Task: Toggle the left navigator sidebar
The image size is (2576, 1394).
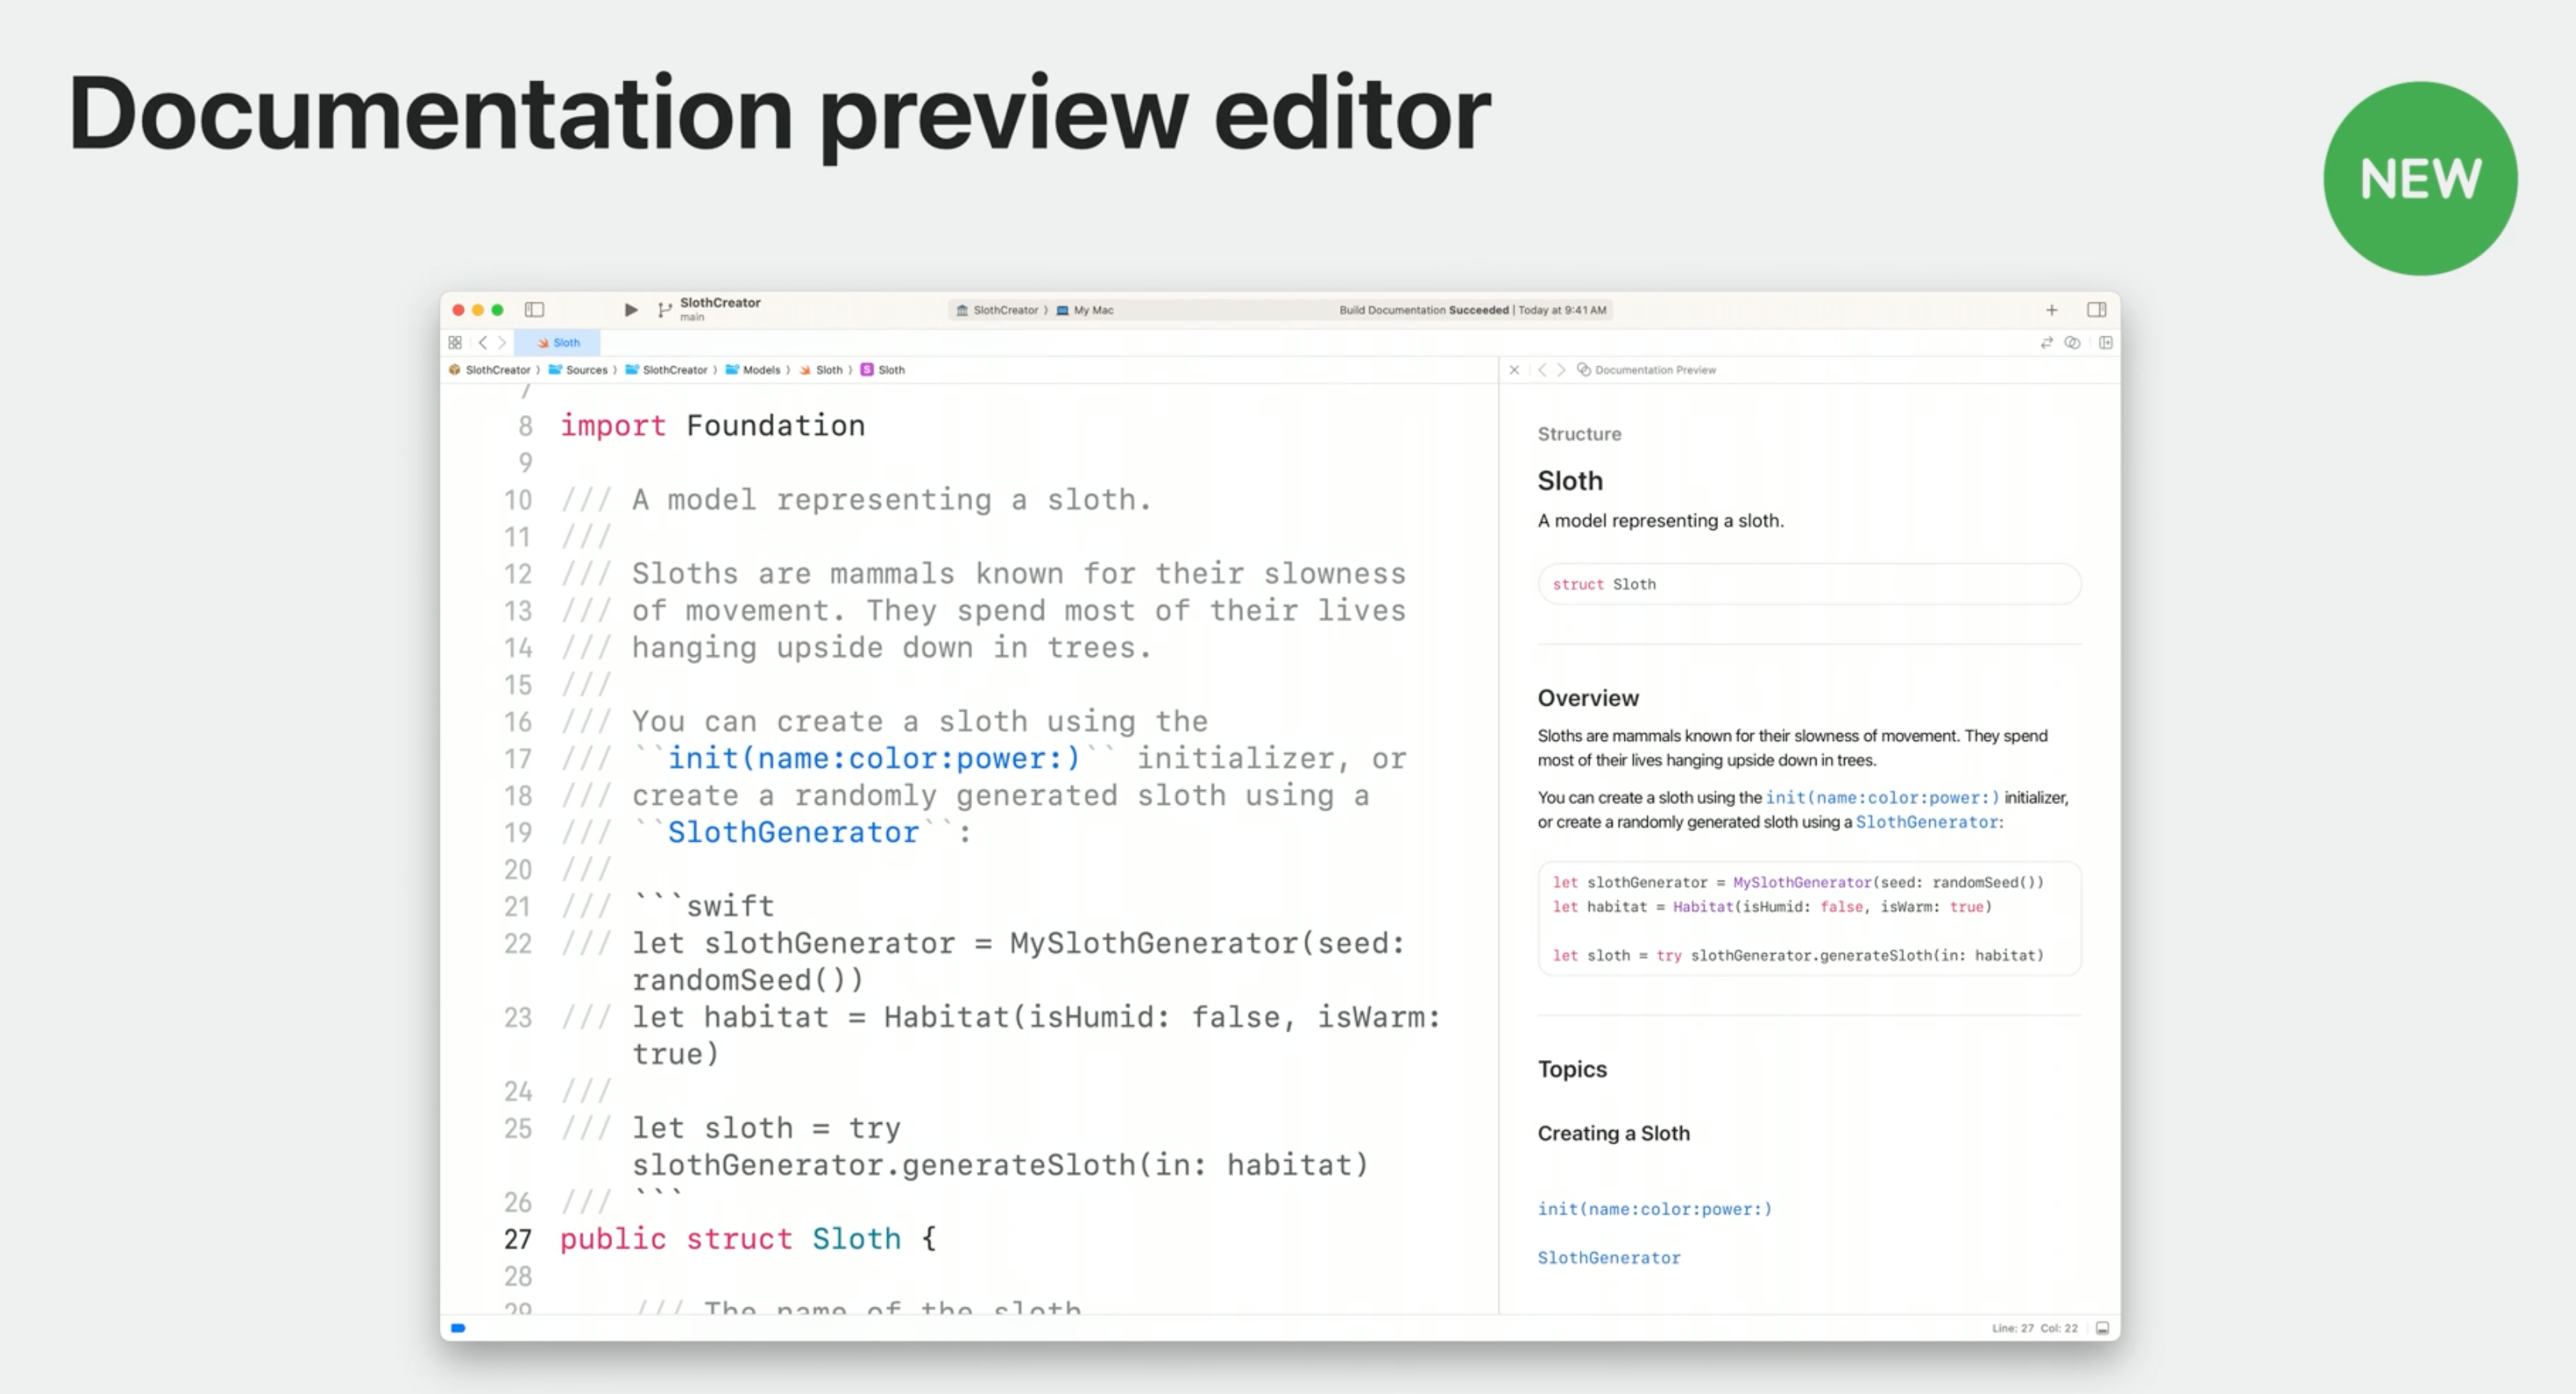Action: pyautogui.click(x=534, y=310)
